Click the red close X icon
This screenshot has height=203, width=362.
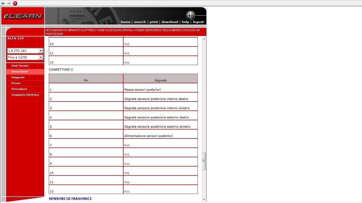click(15, 3)
